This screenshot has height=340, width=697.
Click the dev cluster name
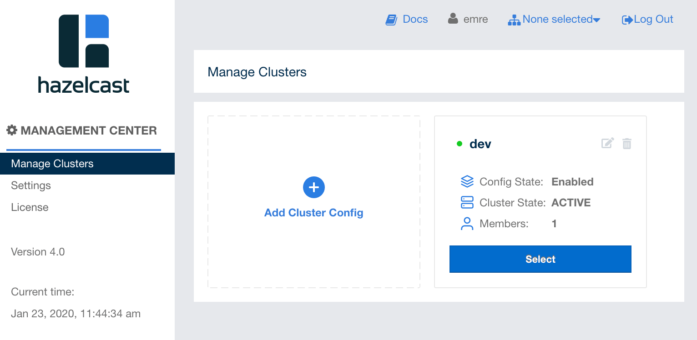(x=480, y=144)
